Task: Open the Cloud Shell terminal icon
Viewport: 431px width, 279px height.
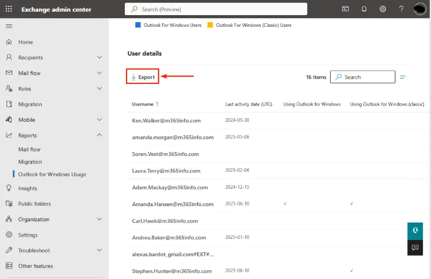Action: pyautogui.click(x=346, y=9)
